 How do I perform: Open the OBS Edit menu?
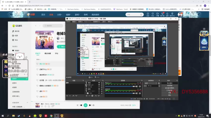tap(74, 22)
